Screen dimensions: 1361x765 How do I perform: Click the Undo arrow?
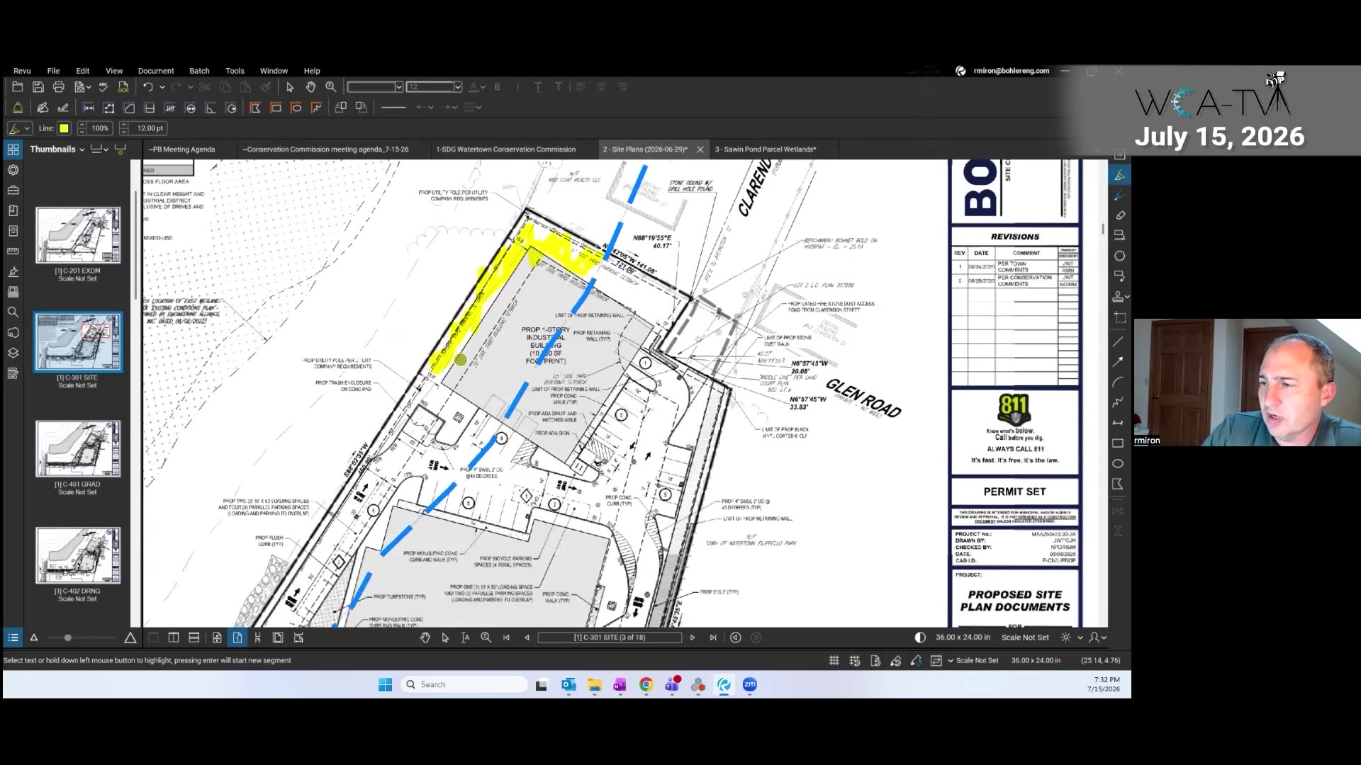point(147,86)
